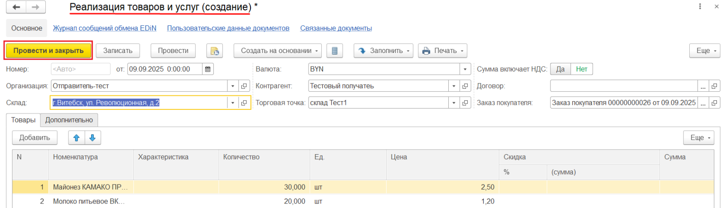Screen dimensions: 726x208
Task: Set Сумма включает НДС to Нет
Action: [581, 69]
